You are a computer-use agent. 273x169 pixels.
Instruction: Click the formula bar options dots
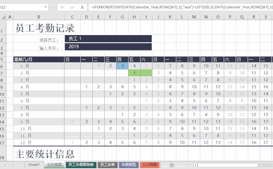pyautogui.click(x=53, y=7)
